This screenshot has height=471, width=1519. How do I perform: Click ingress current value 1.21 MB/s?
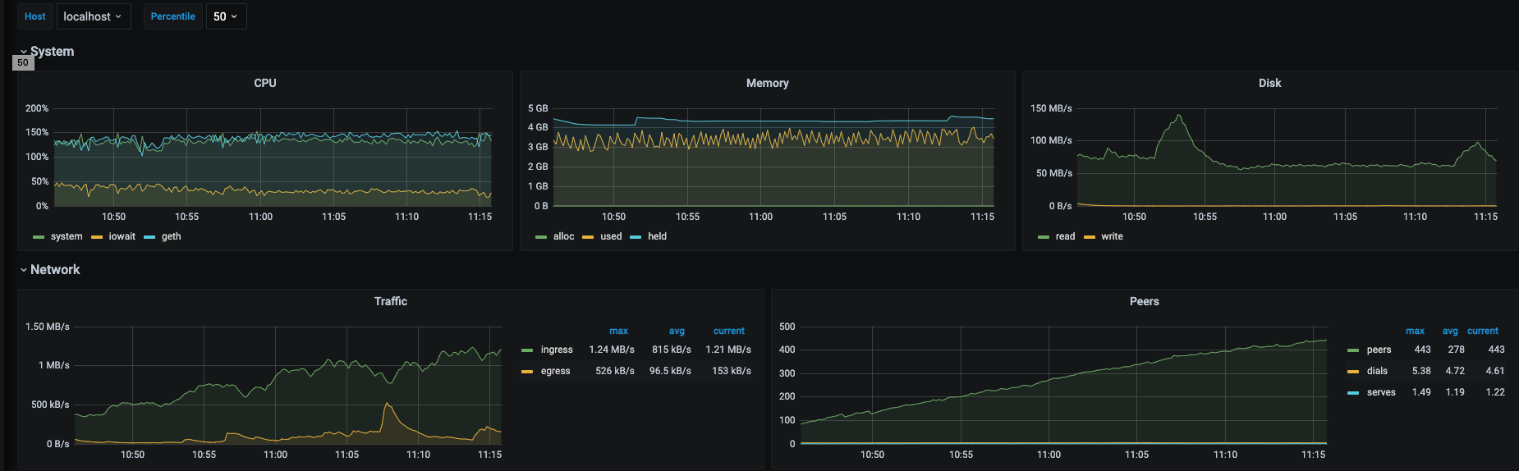pyautogui.click(x=728, y=350)
